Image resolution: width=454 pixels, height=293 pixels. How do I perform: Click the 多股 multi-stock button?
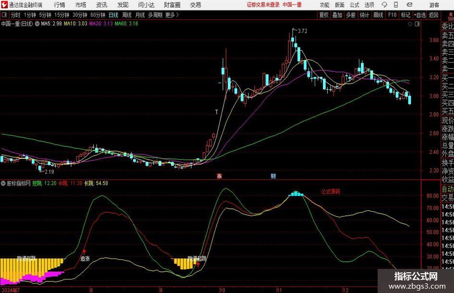click(351, 15)
